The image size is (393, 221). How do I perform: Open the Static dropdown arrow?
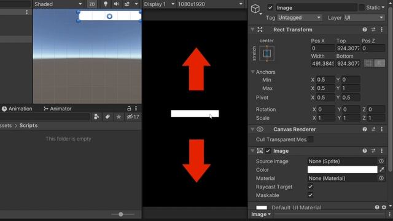383,7
